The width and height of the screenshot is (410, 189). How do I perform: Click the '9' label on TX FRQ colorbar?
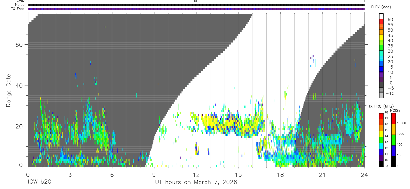(387, 166)
